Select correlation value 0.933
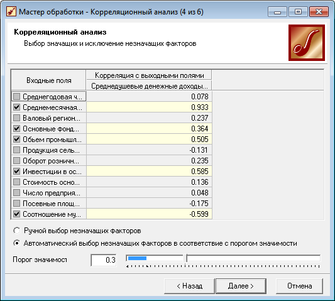This screenshot has width=335, height=301. [x=149, y=107]
